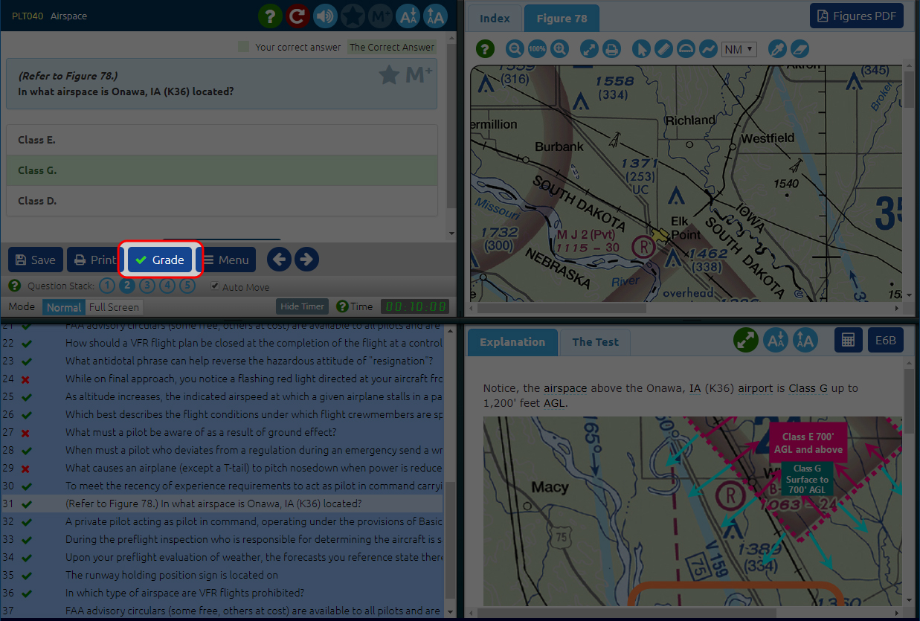
Task: Jump to question 2 in stack
Action: 126,286
